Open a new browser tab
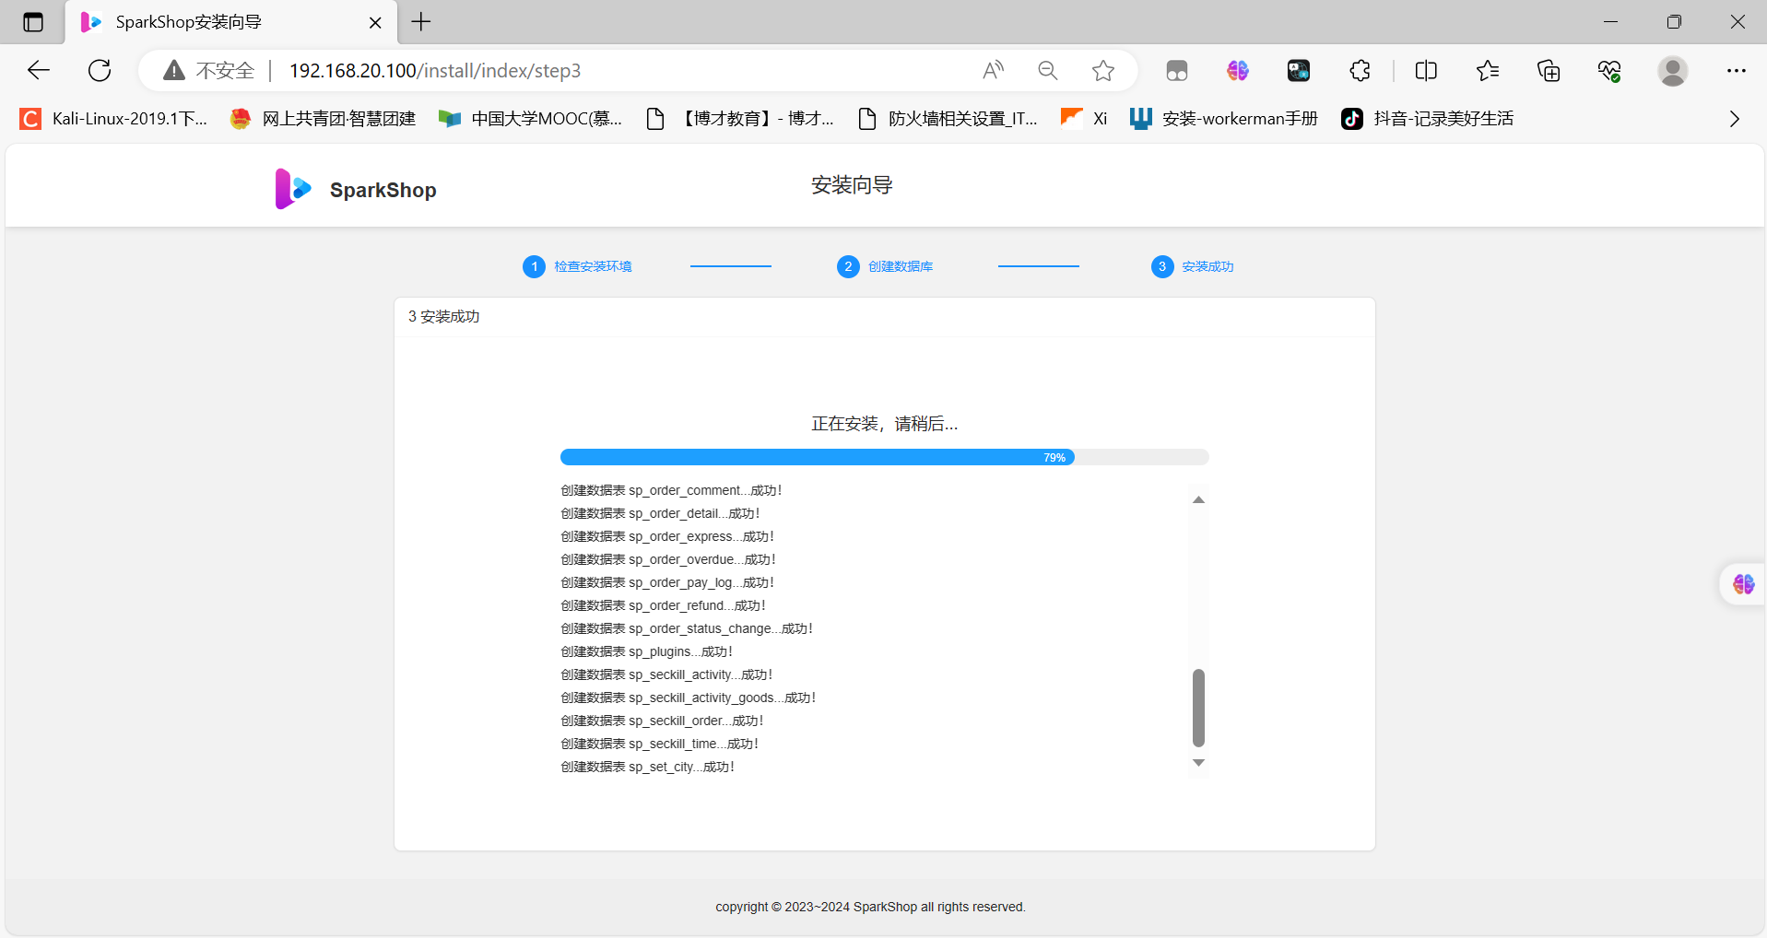Image resolution: width=1767 pixels, height=938 pixels. pos(421,22)
